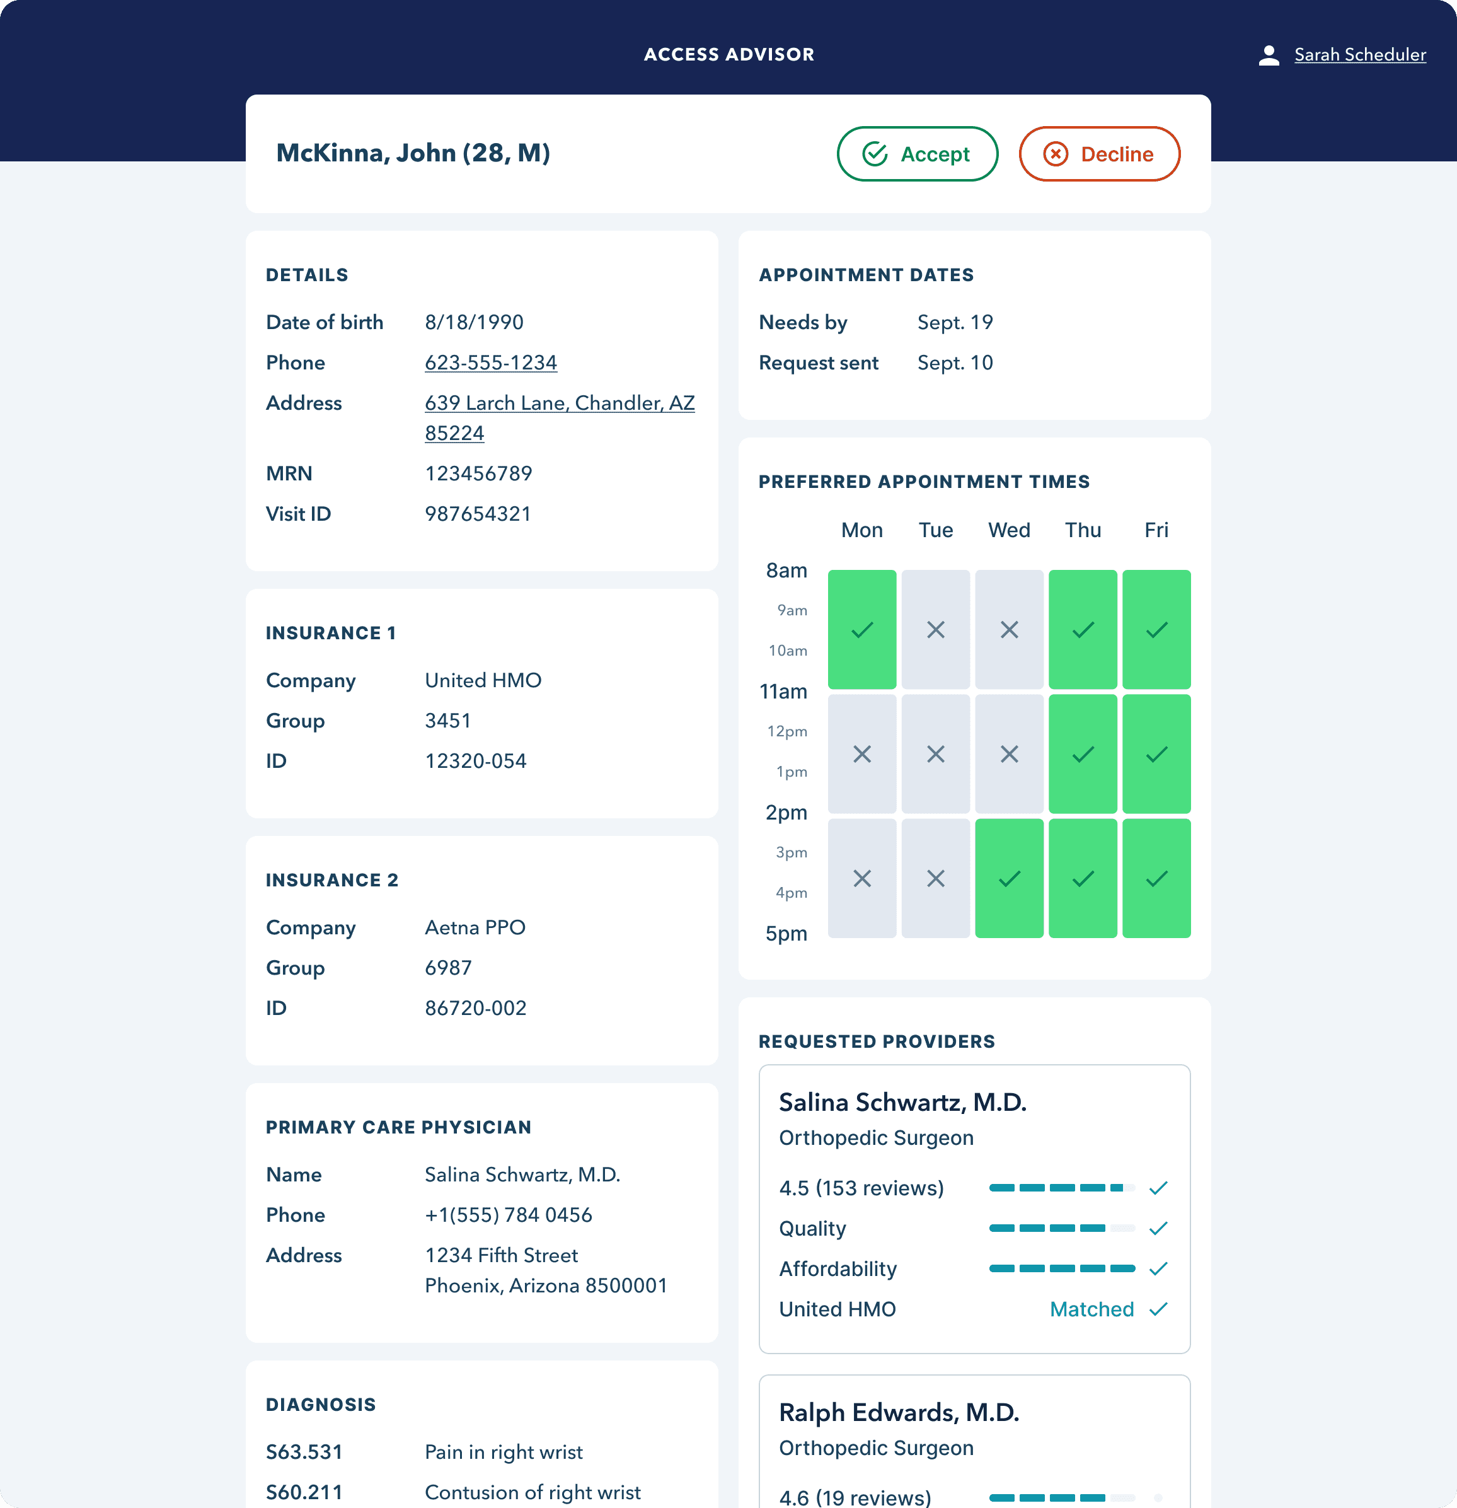
Task: Toggle off the Tuesday midday availability slot
Action: point(935,754)
